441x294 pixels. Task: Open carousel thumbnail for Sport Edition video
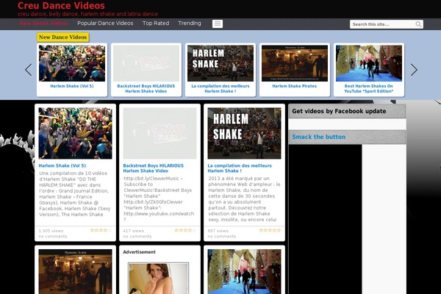tap(369, 63)
